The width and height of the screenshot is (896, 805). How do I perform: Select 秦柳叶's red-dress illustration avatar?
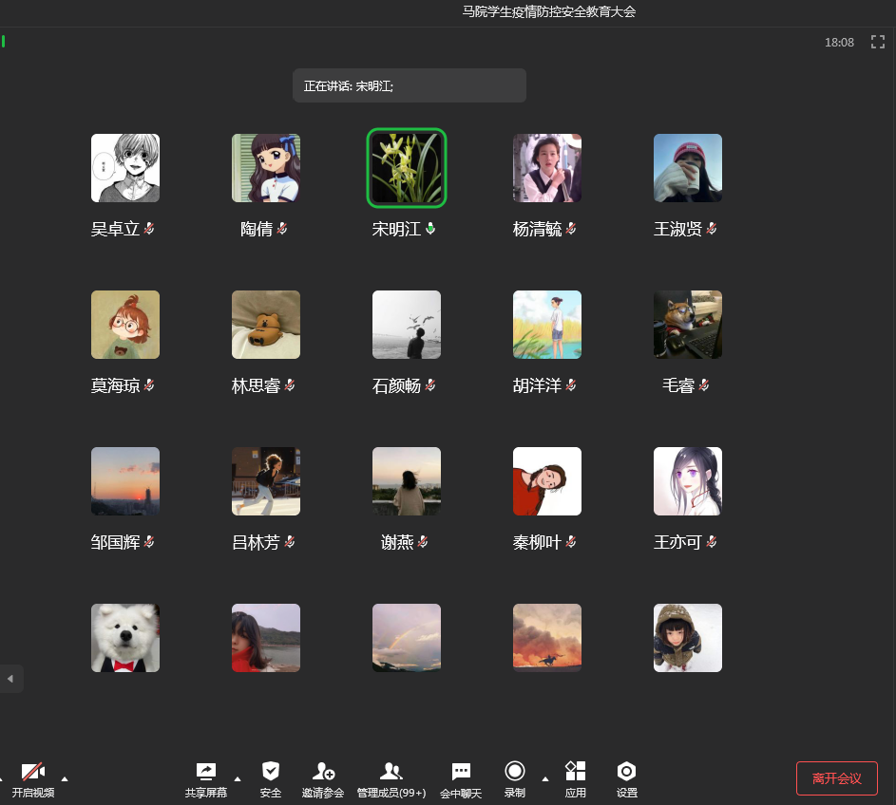[x=547, y=481]
